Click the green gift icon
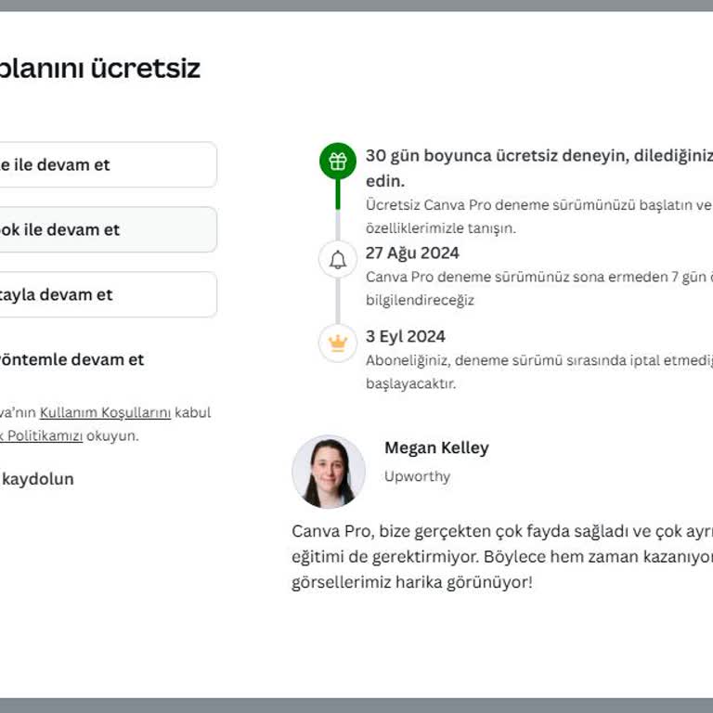713x713 pixels. coord(338,161)
